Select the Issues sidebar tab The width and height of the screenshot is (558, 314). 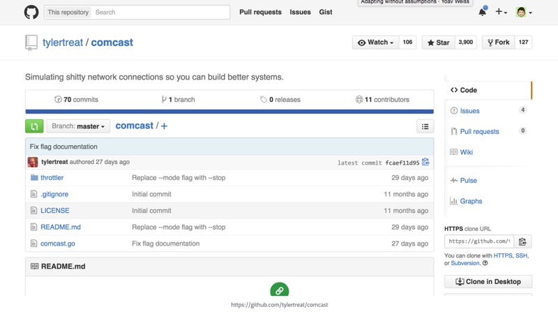click(469, 111)
